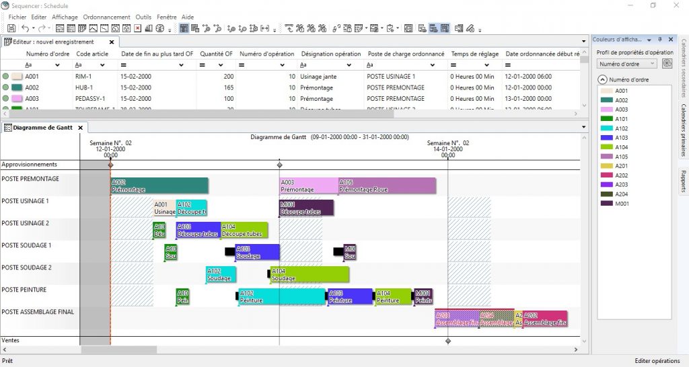Screen dimensions: 689x367
Task: Open the gauge dial view toolbar icon
Action: [x=116, y=28]
